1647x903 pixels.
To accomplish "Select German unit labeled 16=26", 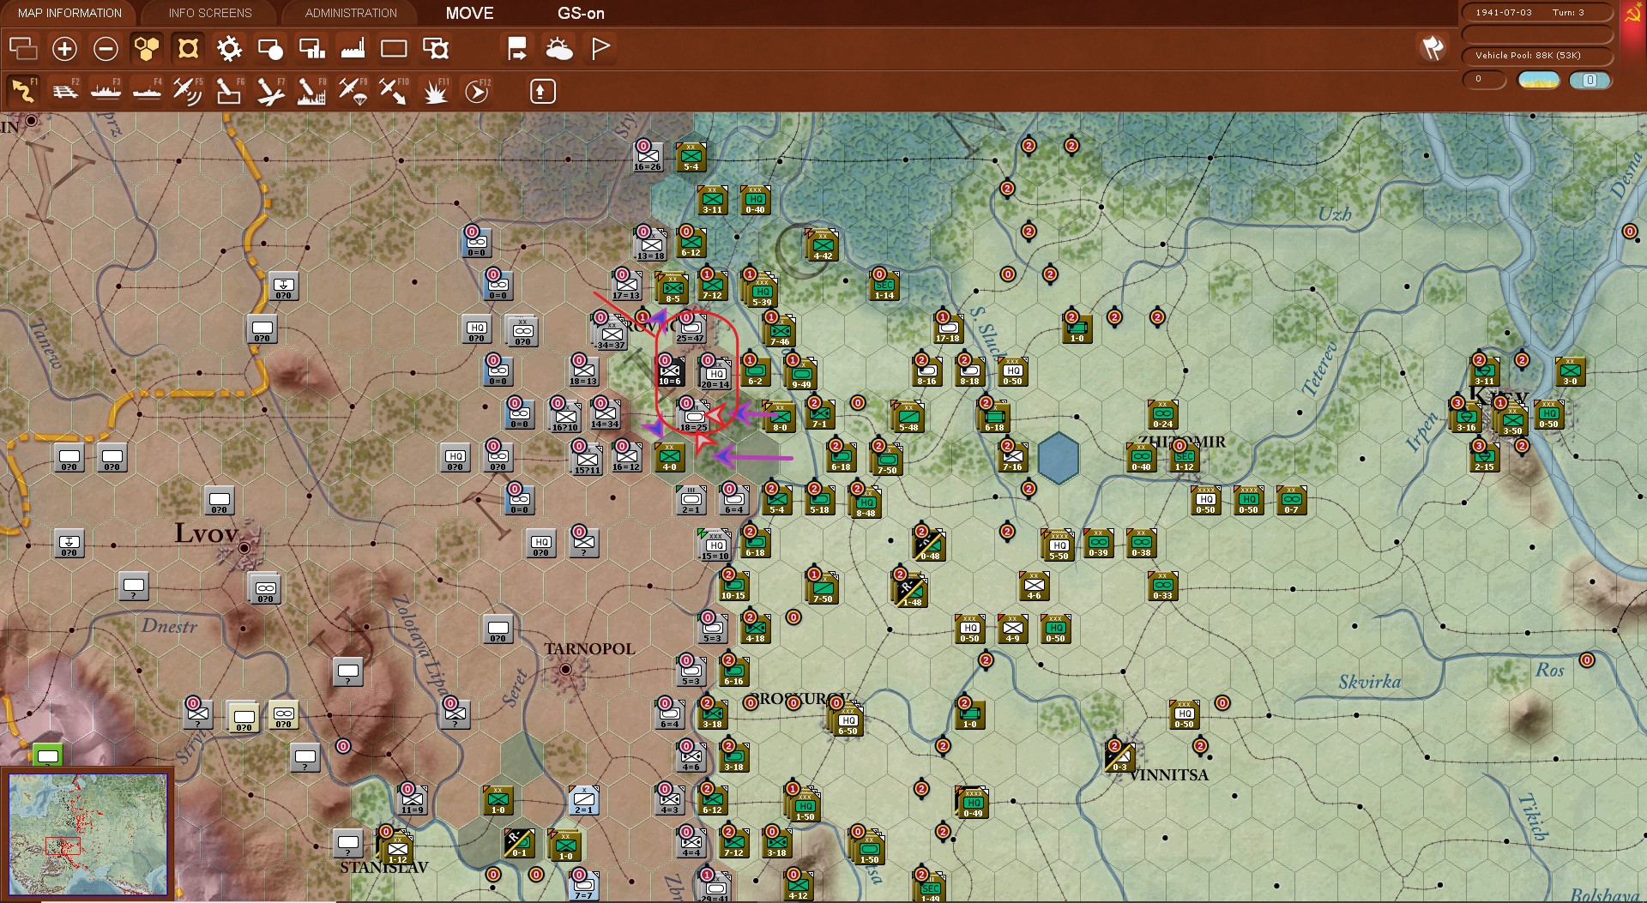I will [649, 157].
